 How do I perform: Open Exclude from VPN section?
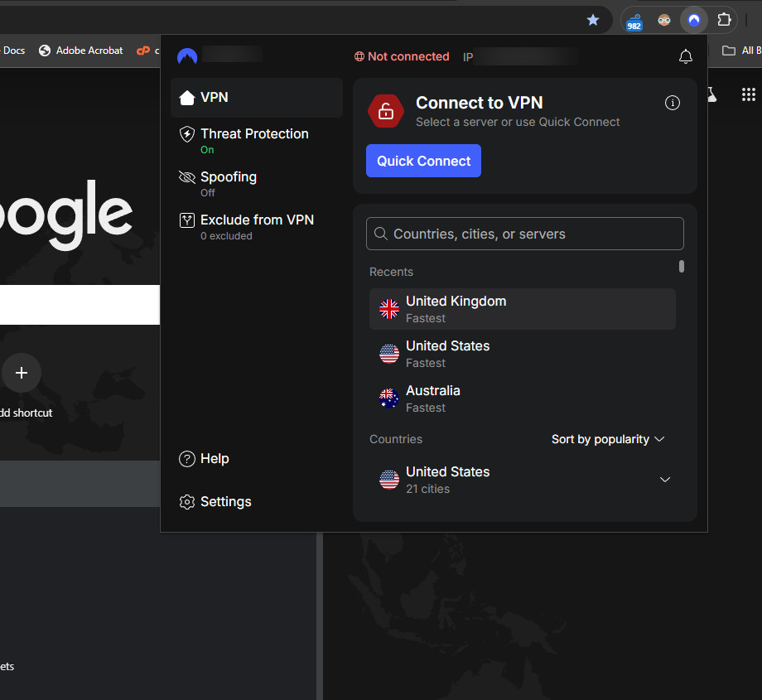click(187, 220)
